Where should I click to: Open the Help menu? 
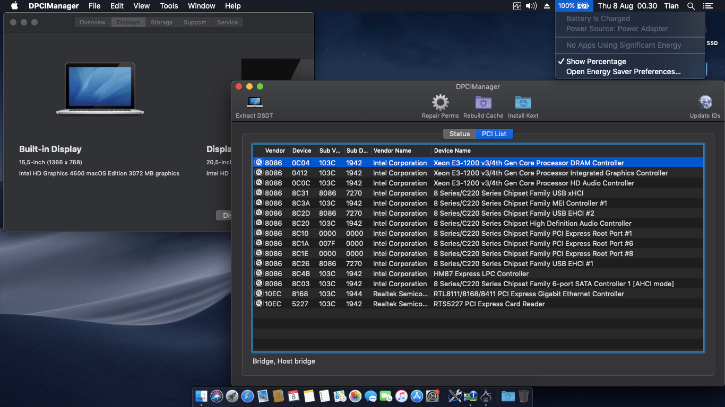click(233, 6)
